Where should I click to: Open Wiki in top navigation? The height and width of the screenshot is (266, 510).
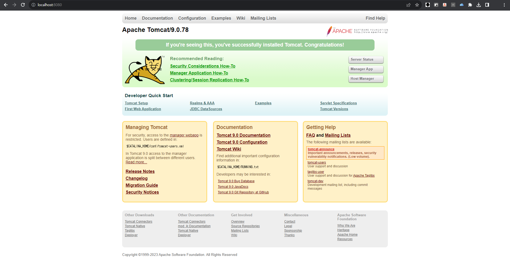(x=241, y=18)
